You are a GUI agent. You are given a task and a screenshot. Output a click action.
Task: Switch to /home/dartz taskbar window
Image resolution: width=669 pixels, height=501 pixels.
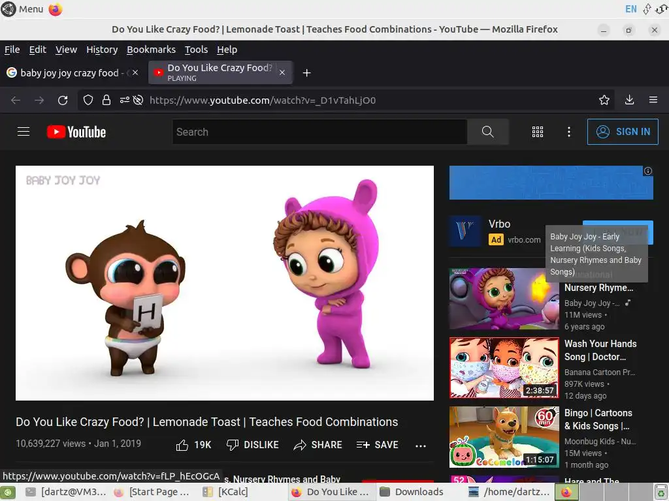tap(509, 492)
